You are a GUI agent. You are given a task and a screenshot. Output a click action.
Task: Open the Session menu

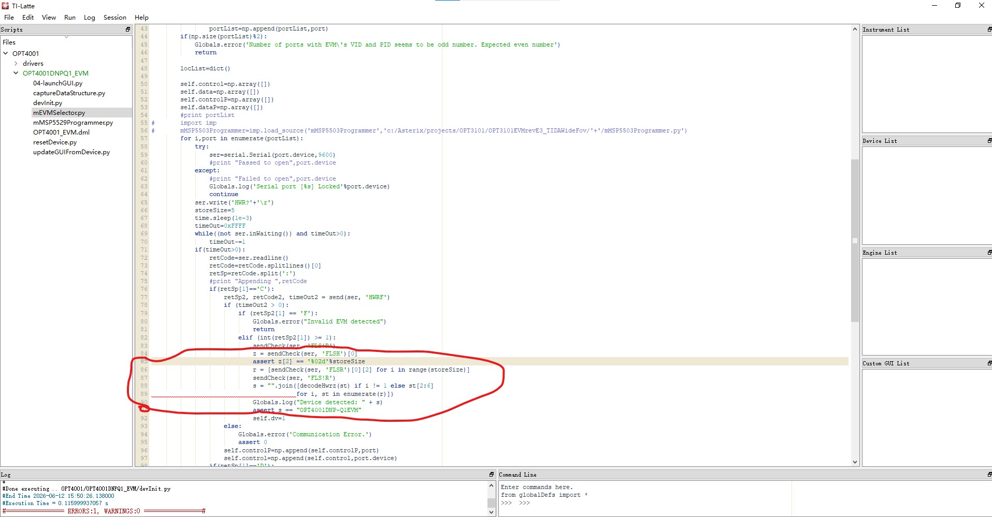(114, 17)
